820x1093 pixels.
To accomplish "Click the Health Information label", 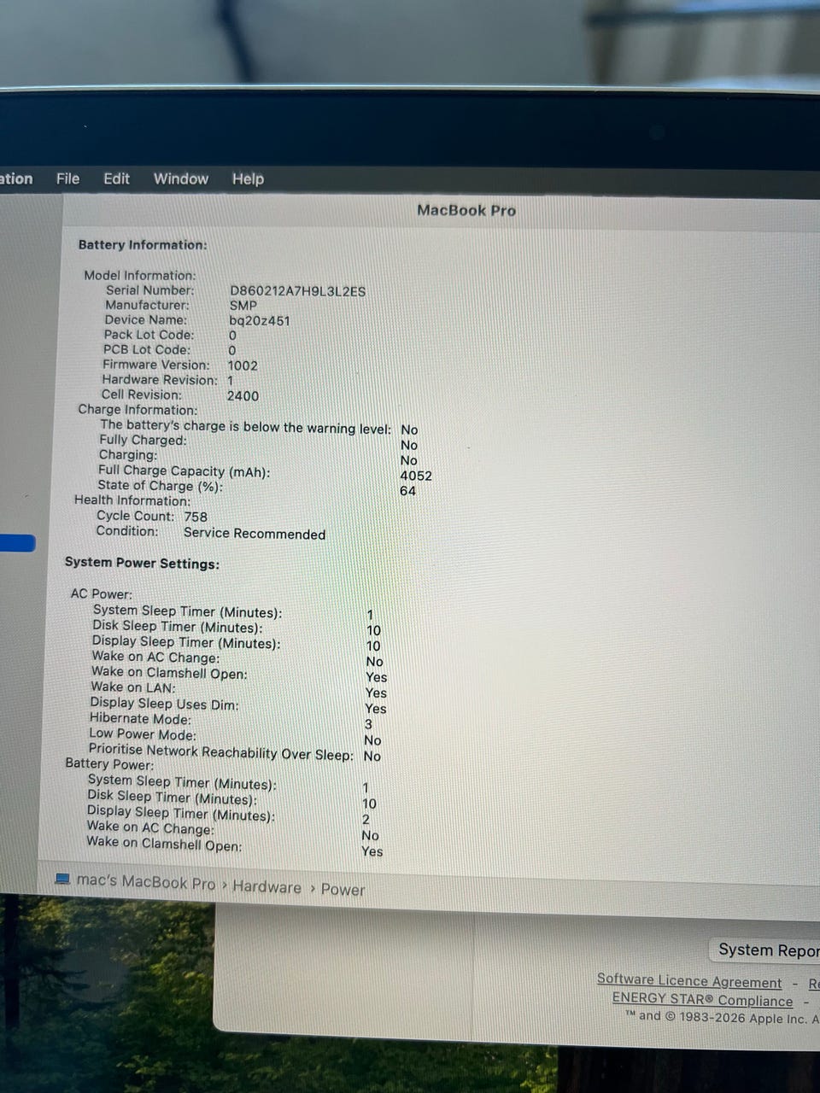I will point(132,500).
